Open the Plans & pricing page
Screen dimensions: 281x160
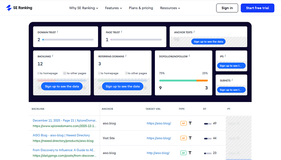point(141,8)
